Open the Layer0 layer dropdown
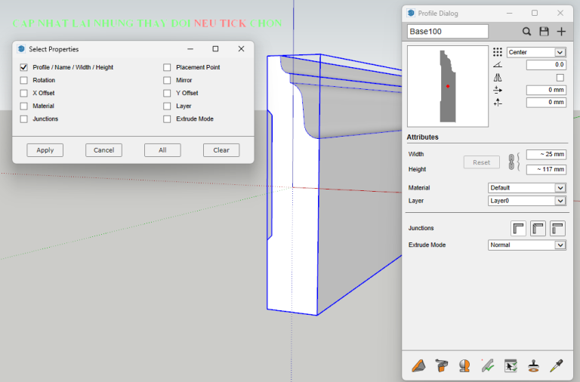580x382 pixels. click(x=526, y=201)
